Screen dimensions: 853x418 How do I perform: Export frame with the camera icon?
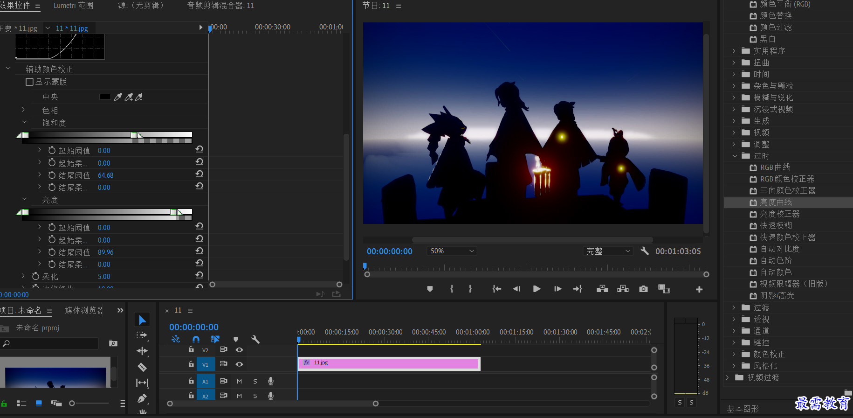click(643, 289)
